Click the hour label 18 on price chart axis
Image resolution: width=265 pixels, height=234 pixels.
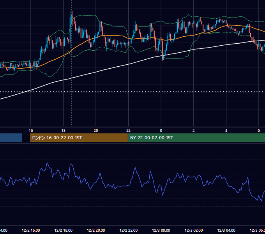pyautogui.click(x=64, y=131)
